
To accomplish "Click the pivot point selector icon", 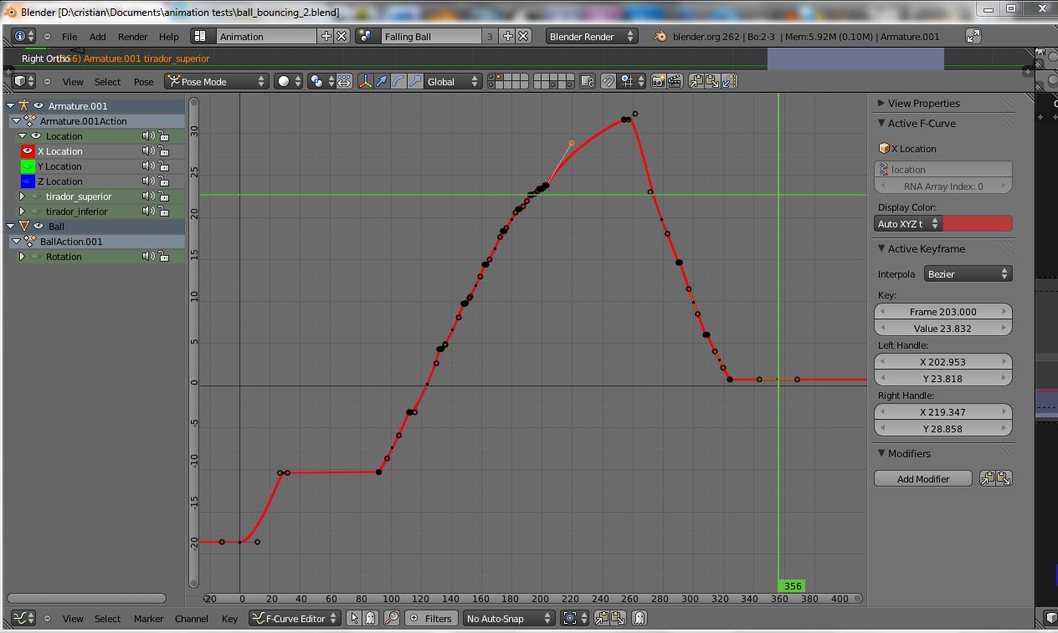I will click(321, 81).
